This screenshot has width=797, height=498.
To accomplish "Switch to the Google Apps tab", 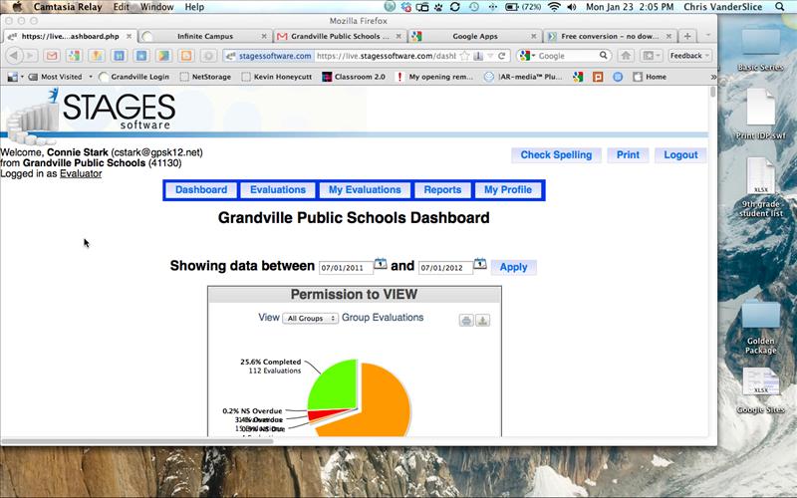I will (475, 36).
